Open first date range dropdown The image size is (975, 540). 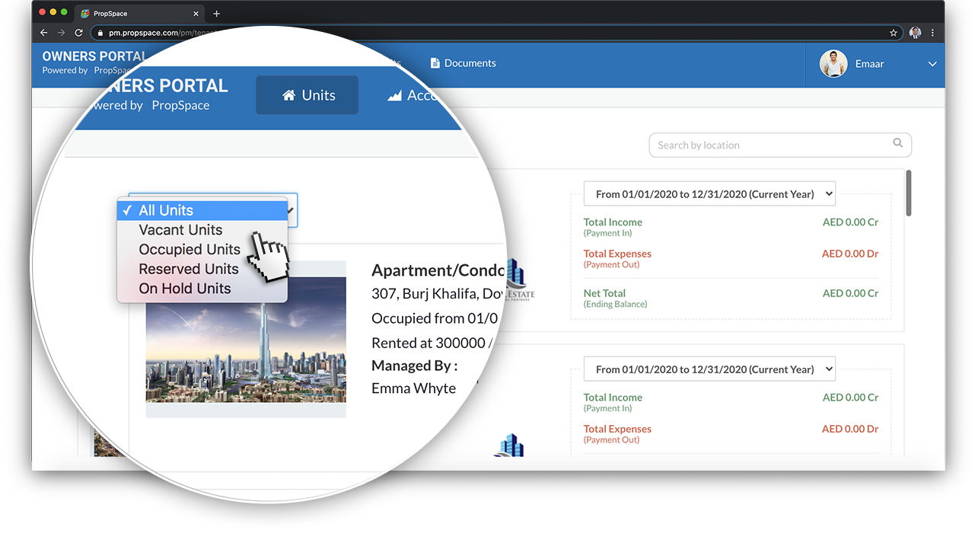tap(709, 193)
